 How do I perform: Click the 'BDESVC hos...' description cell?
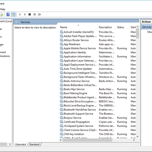click(107, 101)
